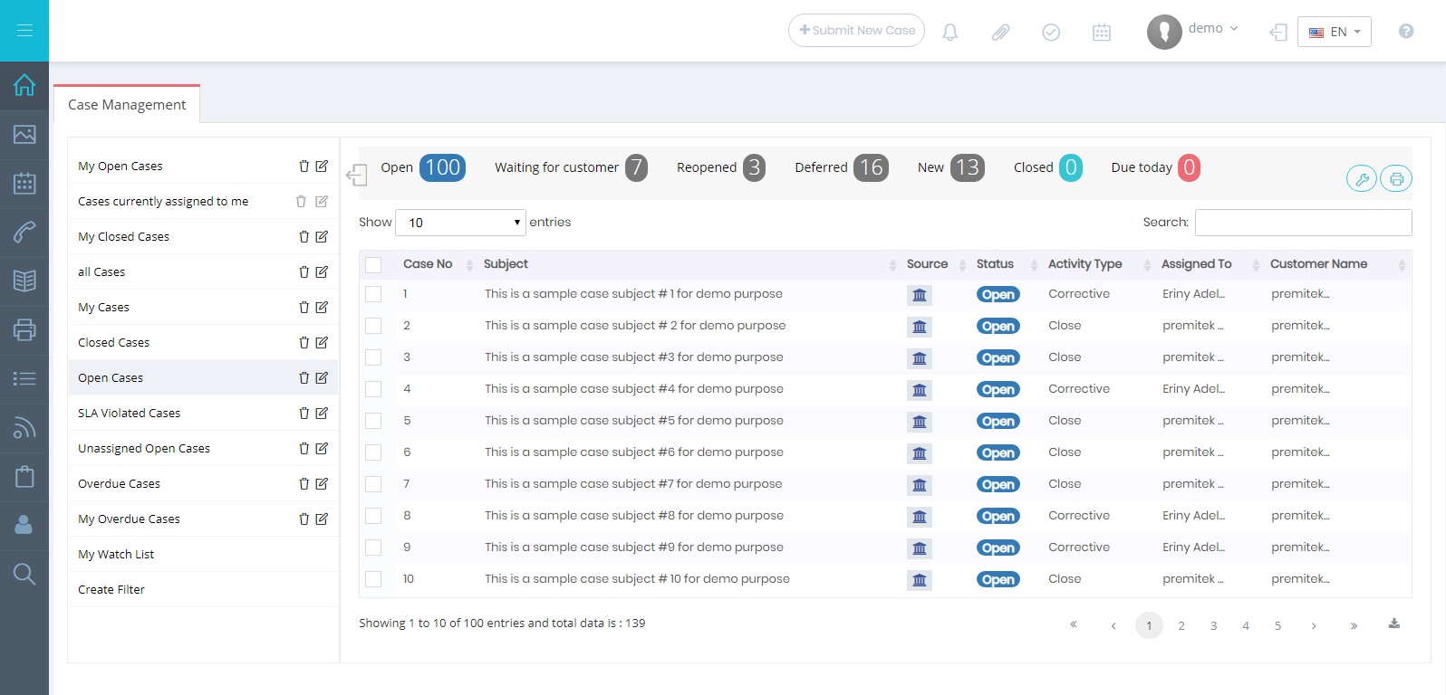Open the EN language dropdown
1446x695 pixels.
(x=1335, y=32)
